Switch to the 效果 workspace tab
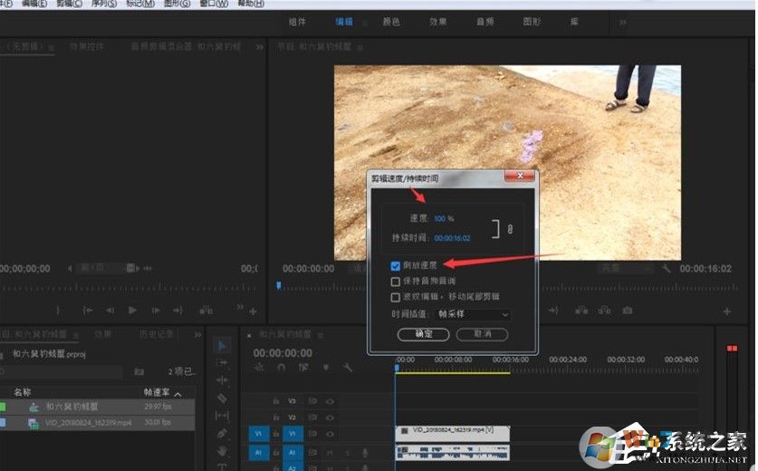Screen dimensions: 758x471 [x=438, y=21]
